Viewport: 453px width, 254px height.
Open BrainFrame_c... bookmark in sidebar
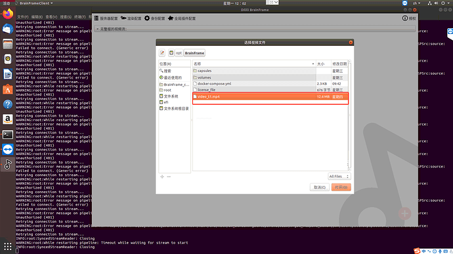175,84
